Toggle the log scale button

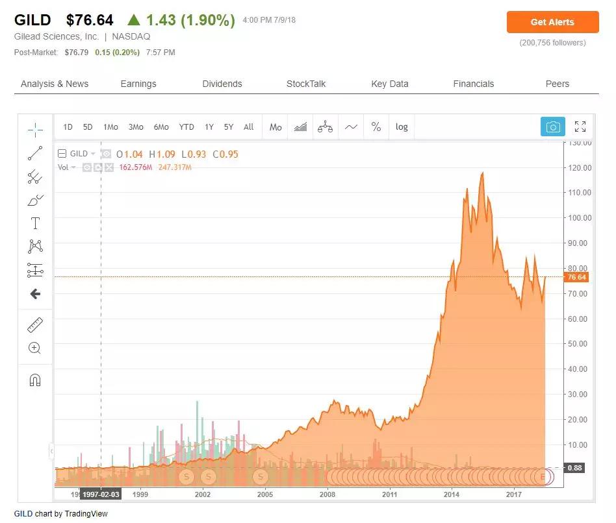tap(402, 127)
